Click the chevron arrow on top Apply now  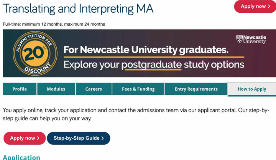click(269, 7)
